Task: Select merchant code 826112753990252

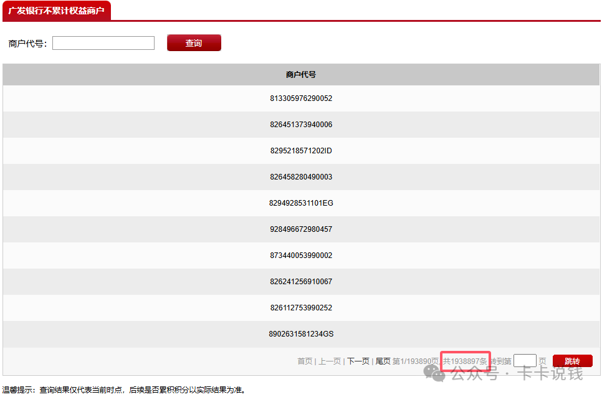Action: (301, 307)
